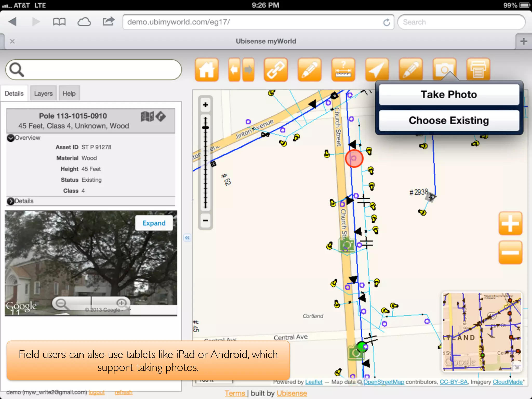
Task: Click the map slider plus button
Action: pyautogui.click(x=205, y=105)
